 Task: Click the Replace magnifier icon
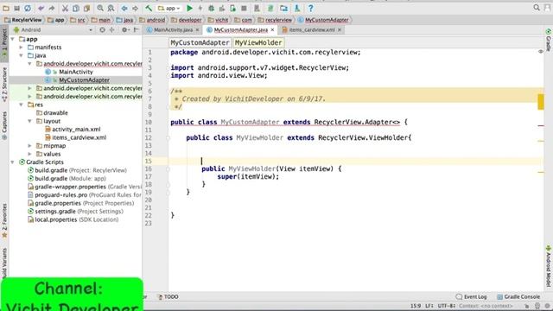(x=111, y=8)
